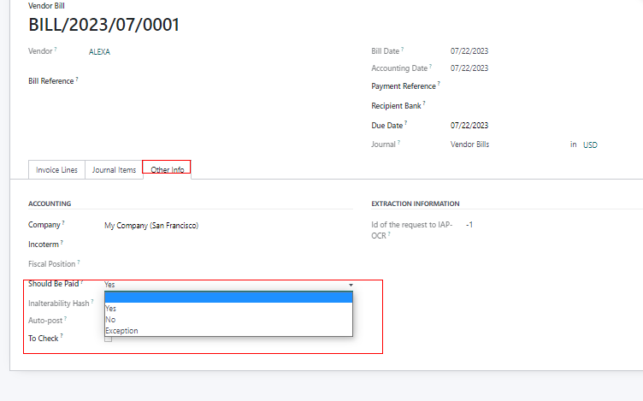This screenshot has height=401, width=643.
Task: Show the tooltip icon for Recipient Bank
Action: coord(424,103)
